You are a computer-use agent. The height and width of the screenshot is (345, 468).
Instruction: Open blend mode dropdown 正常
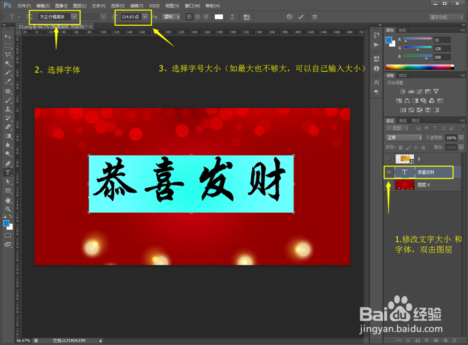(404, 137)
